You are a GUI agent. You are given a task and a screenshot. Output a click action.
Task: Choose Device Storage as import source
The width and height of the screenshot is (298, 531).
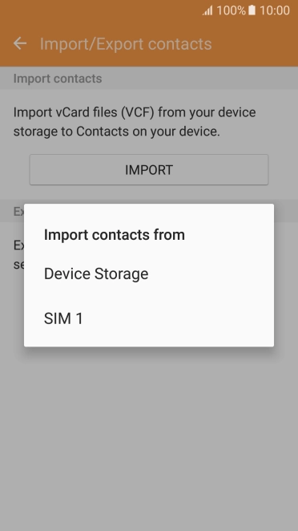149,274
